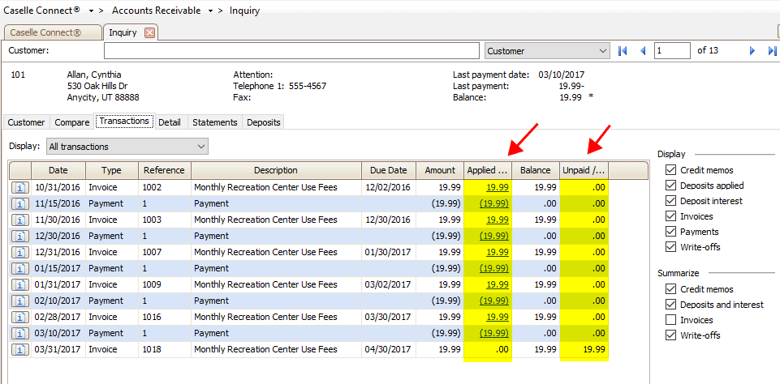Image resolution: width=780 pixels, height=384 pixels.
Task: Open detail icon for 11/15/2016 payment row
Action: click(20, 203)
